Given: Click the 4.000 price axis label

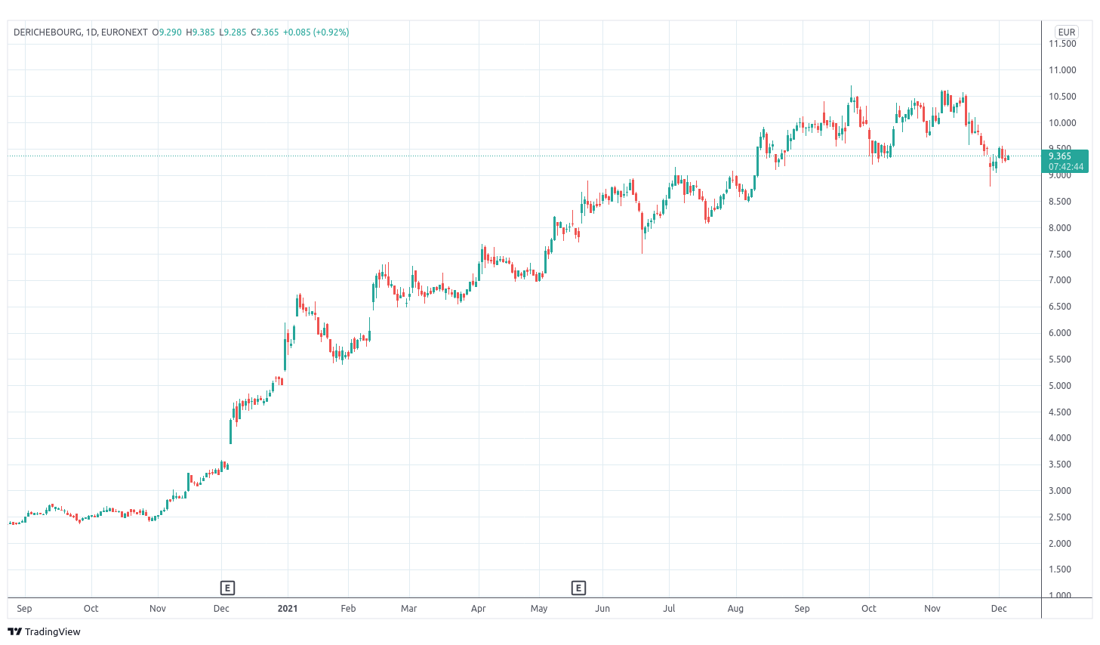Looking at the screenshot, I should [1060, 438].
